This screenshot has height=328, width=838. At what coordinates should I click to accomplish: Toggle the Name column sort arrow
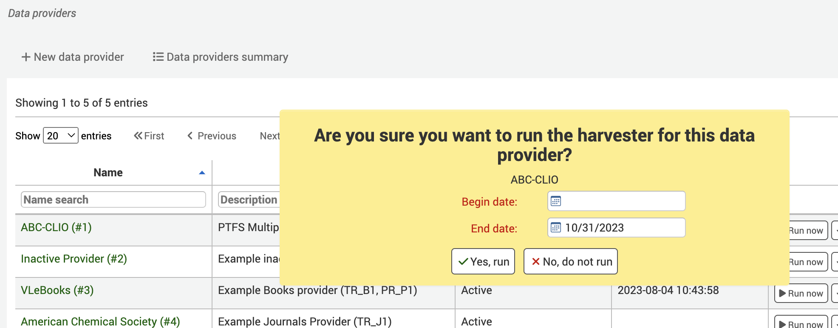[201, 172]
